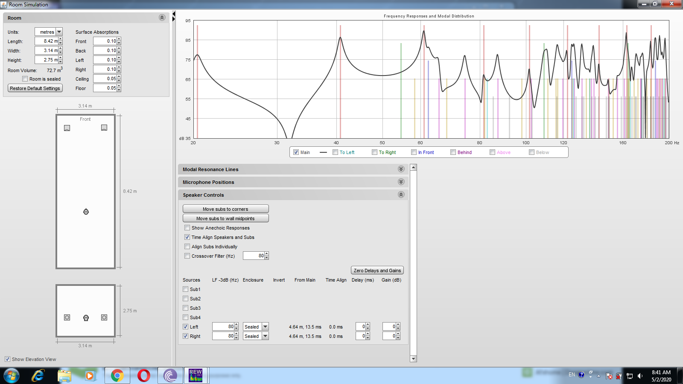
Task: Open the Units dropdown
Action: (59, 32)
